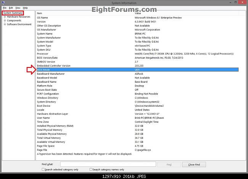Screen dimensions: 248x179
Task: Select the Hardware Abstraction Layer row
Action: 137,114
